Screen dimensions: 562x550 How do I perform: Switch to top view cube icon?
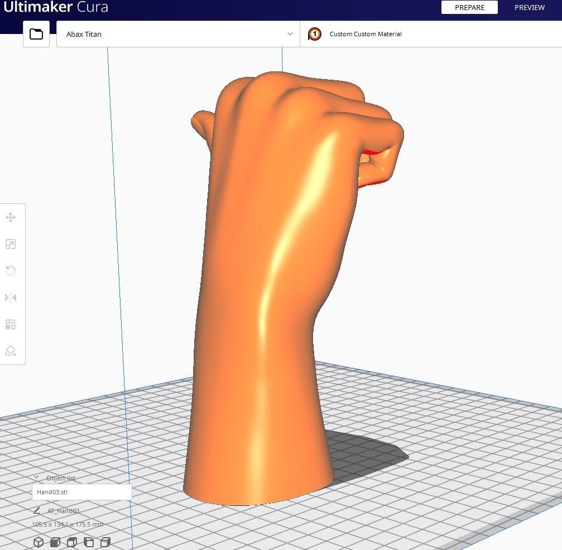tap(72, 542)
